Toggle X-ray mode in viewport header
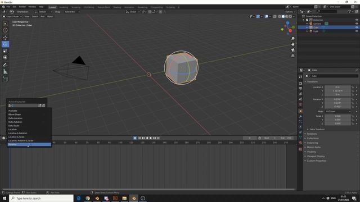The image size is (360, 202). [275, 16]
